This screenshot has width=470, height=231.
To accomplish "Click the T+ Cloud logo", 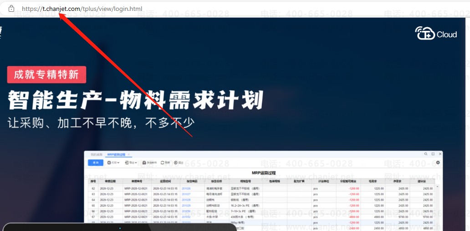I will (x=436, y=33).
